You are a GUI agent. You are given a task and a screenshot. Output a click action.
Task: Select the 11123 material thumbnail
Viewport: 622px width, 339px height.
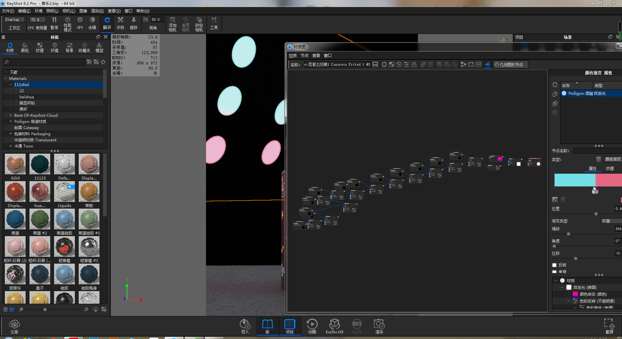pyautogui.click(x=40, y=167)
